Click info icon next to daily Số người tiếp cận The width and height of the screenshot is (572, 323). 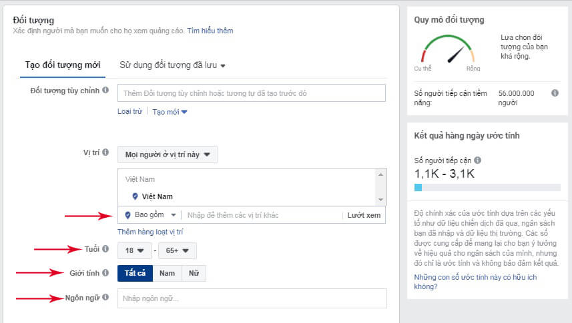[477, 161]
